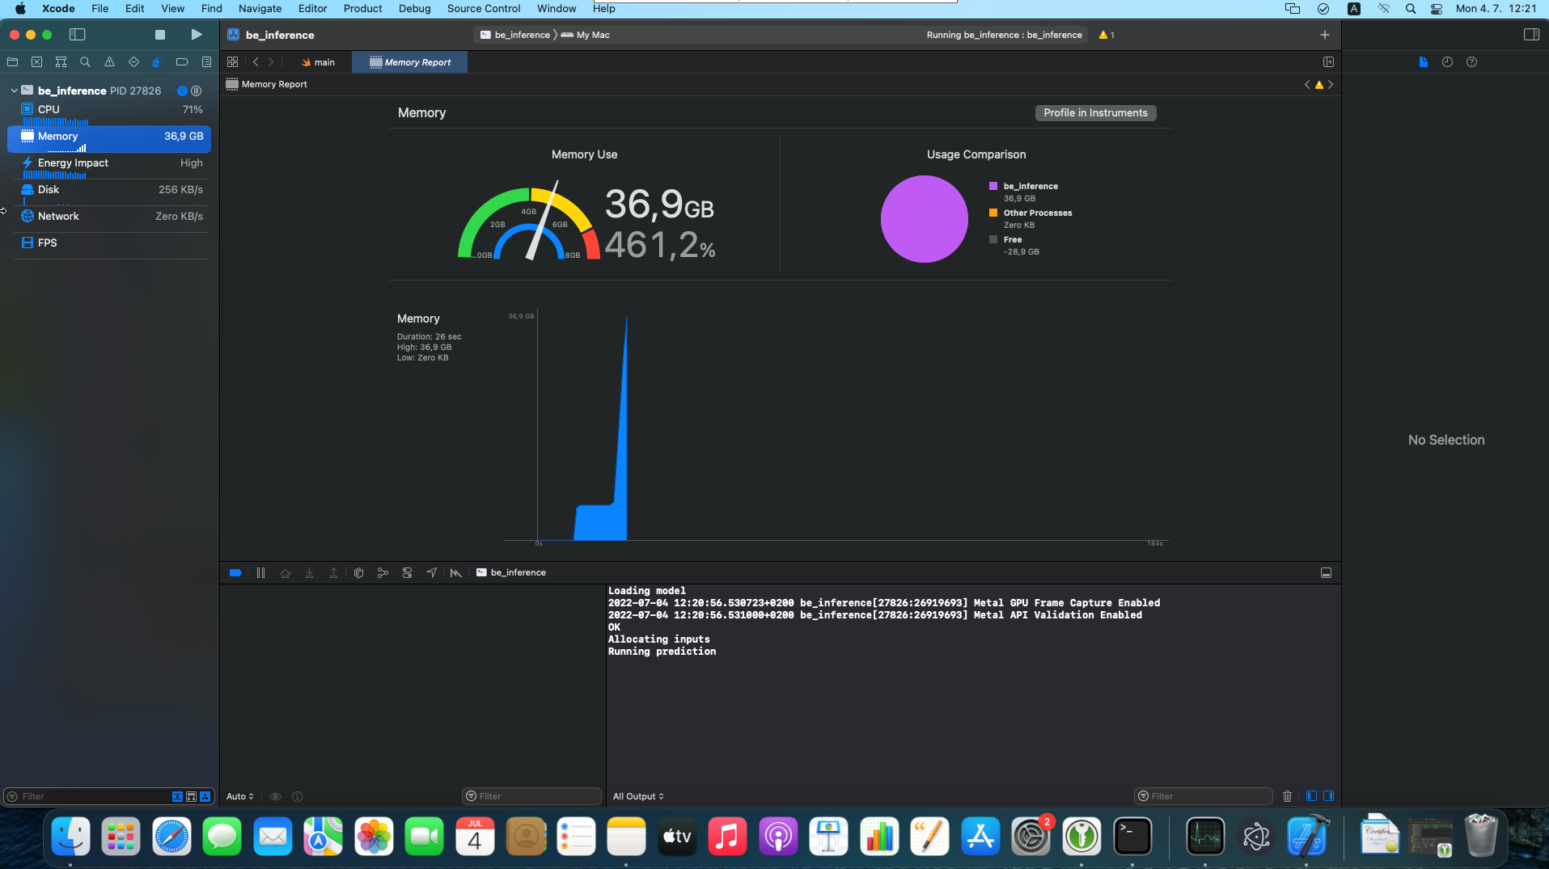
Task: Toggle the variables view pane
Action: [x=1311, y=796]
